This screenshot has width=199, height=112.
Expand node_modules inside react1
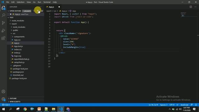pyautogui.click(x=19, y=27)
